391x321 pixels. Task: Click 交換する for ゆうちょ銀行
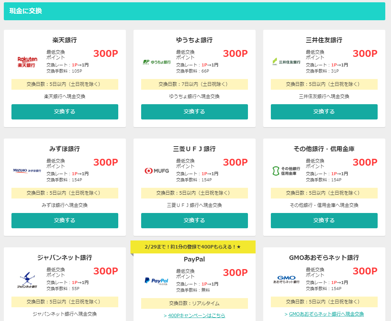click(194, 112)
